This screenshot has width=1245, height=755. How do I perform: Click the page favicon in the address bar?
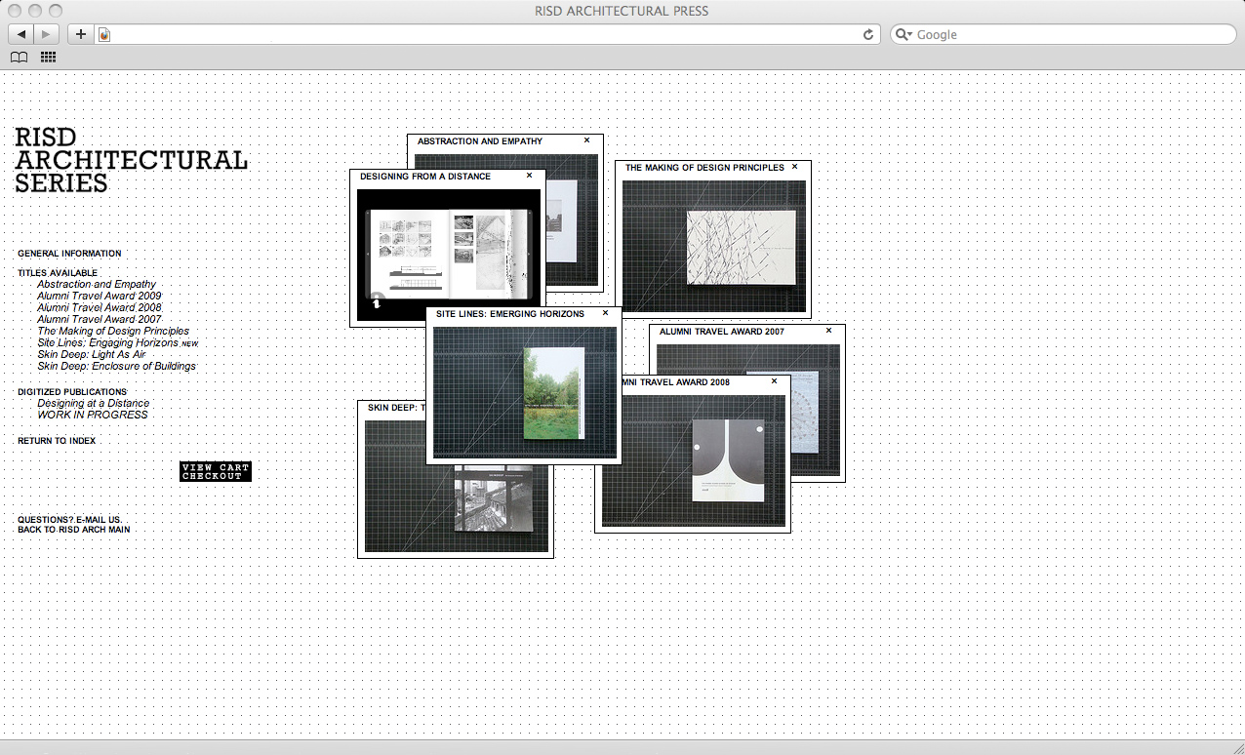point(104,34)
